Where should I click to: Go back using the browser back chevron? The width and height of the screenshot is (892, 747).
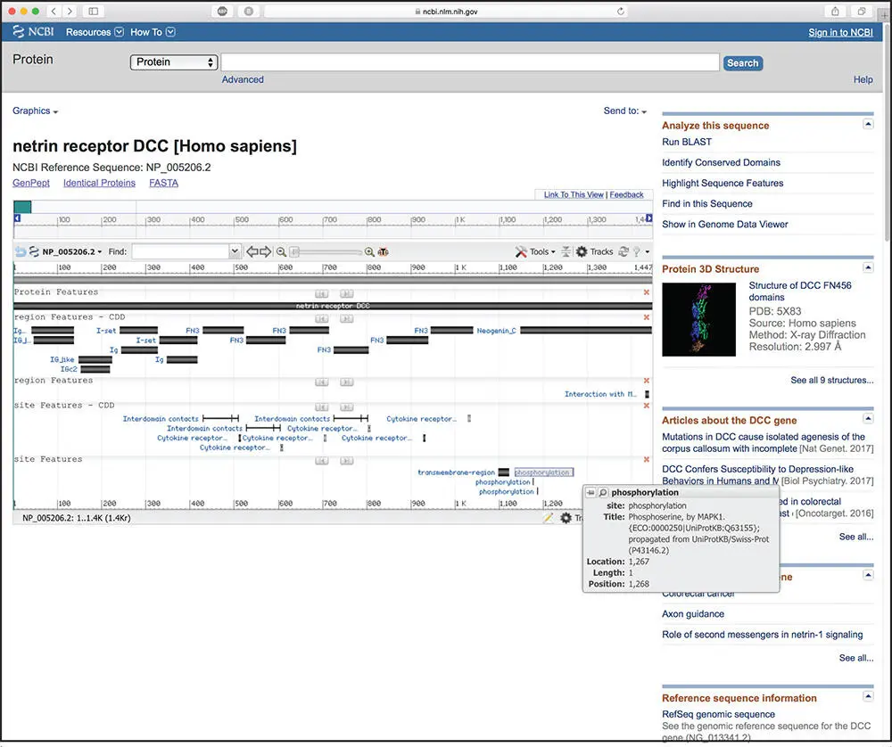[54, 11]
